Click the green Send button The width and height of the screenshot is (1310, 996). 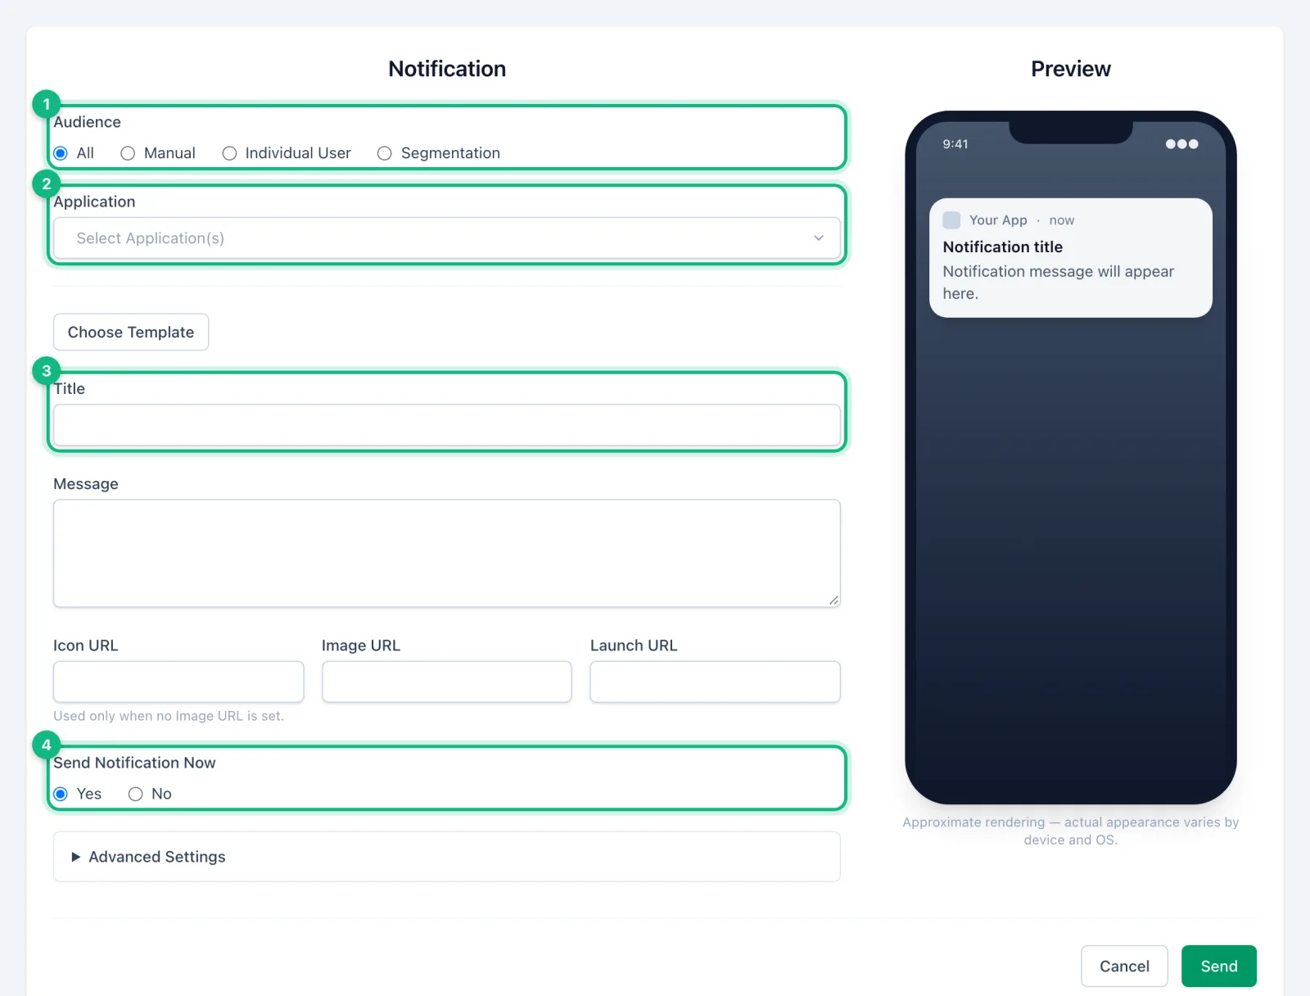(1219, 967)
